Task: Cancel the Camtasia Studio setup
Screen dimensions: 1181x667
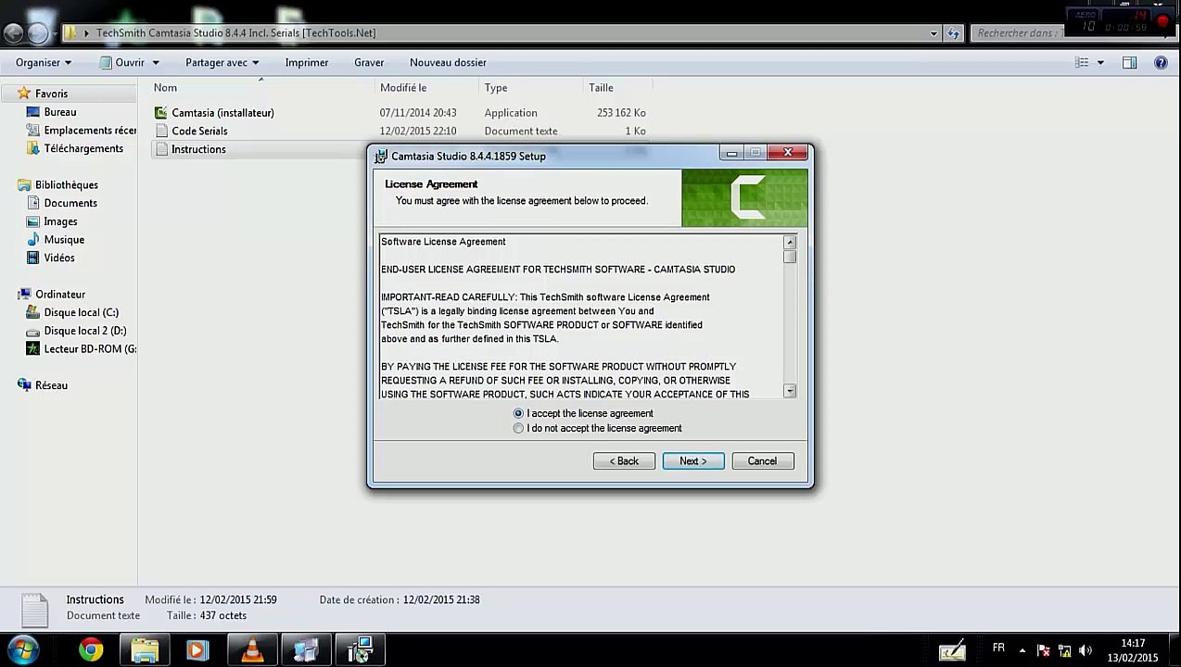Action: click(x=763, y=461)
